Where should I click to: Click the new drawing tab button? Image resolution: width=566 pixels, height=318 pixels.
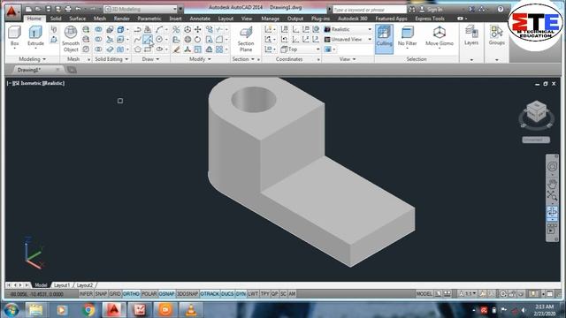pos(72,70)
